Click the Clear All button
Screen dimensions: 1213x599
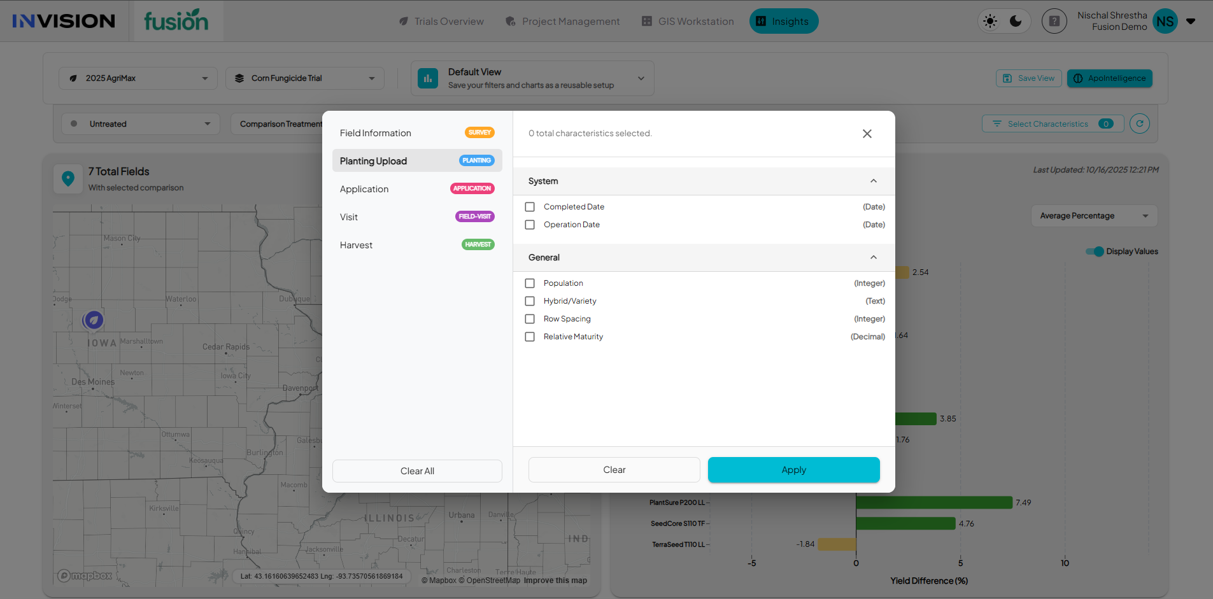[x=417, y=471]
